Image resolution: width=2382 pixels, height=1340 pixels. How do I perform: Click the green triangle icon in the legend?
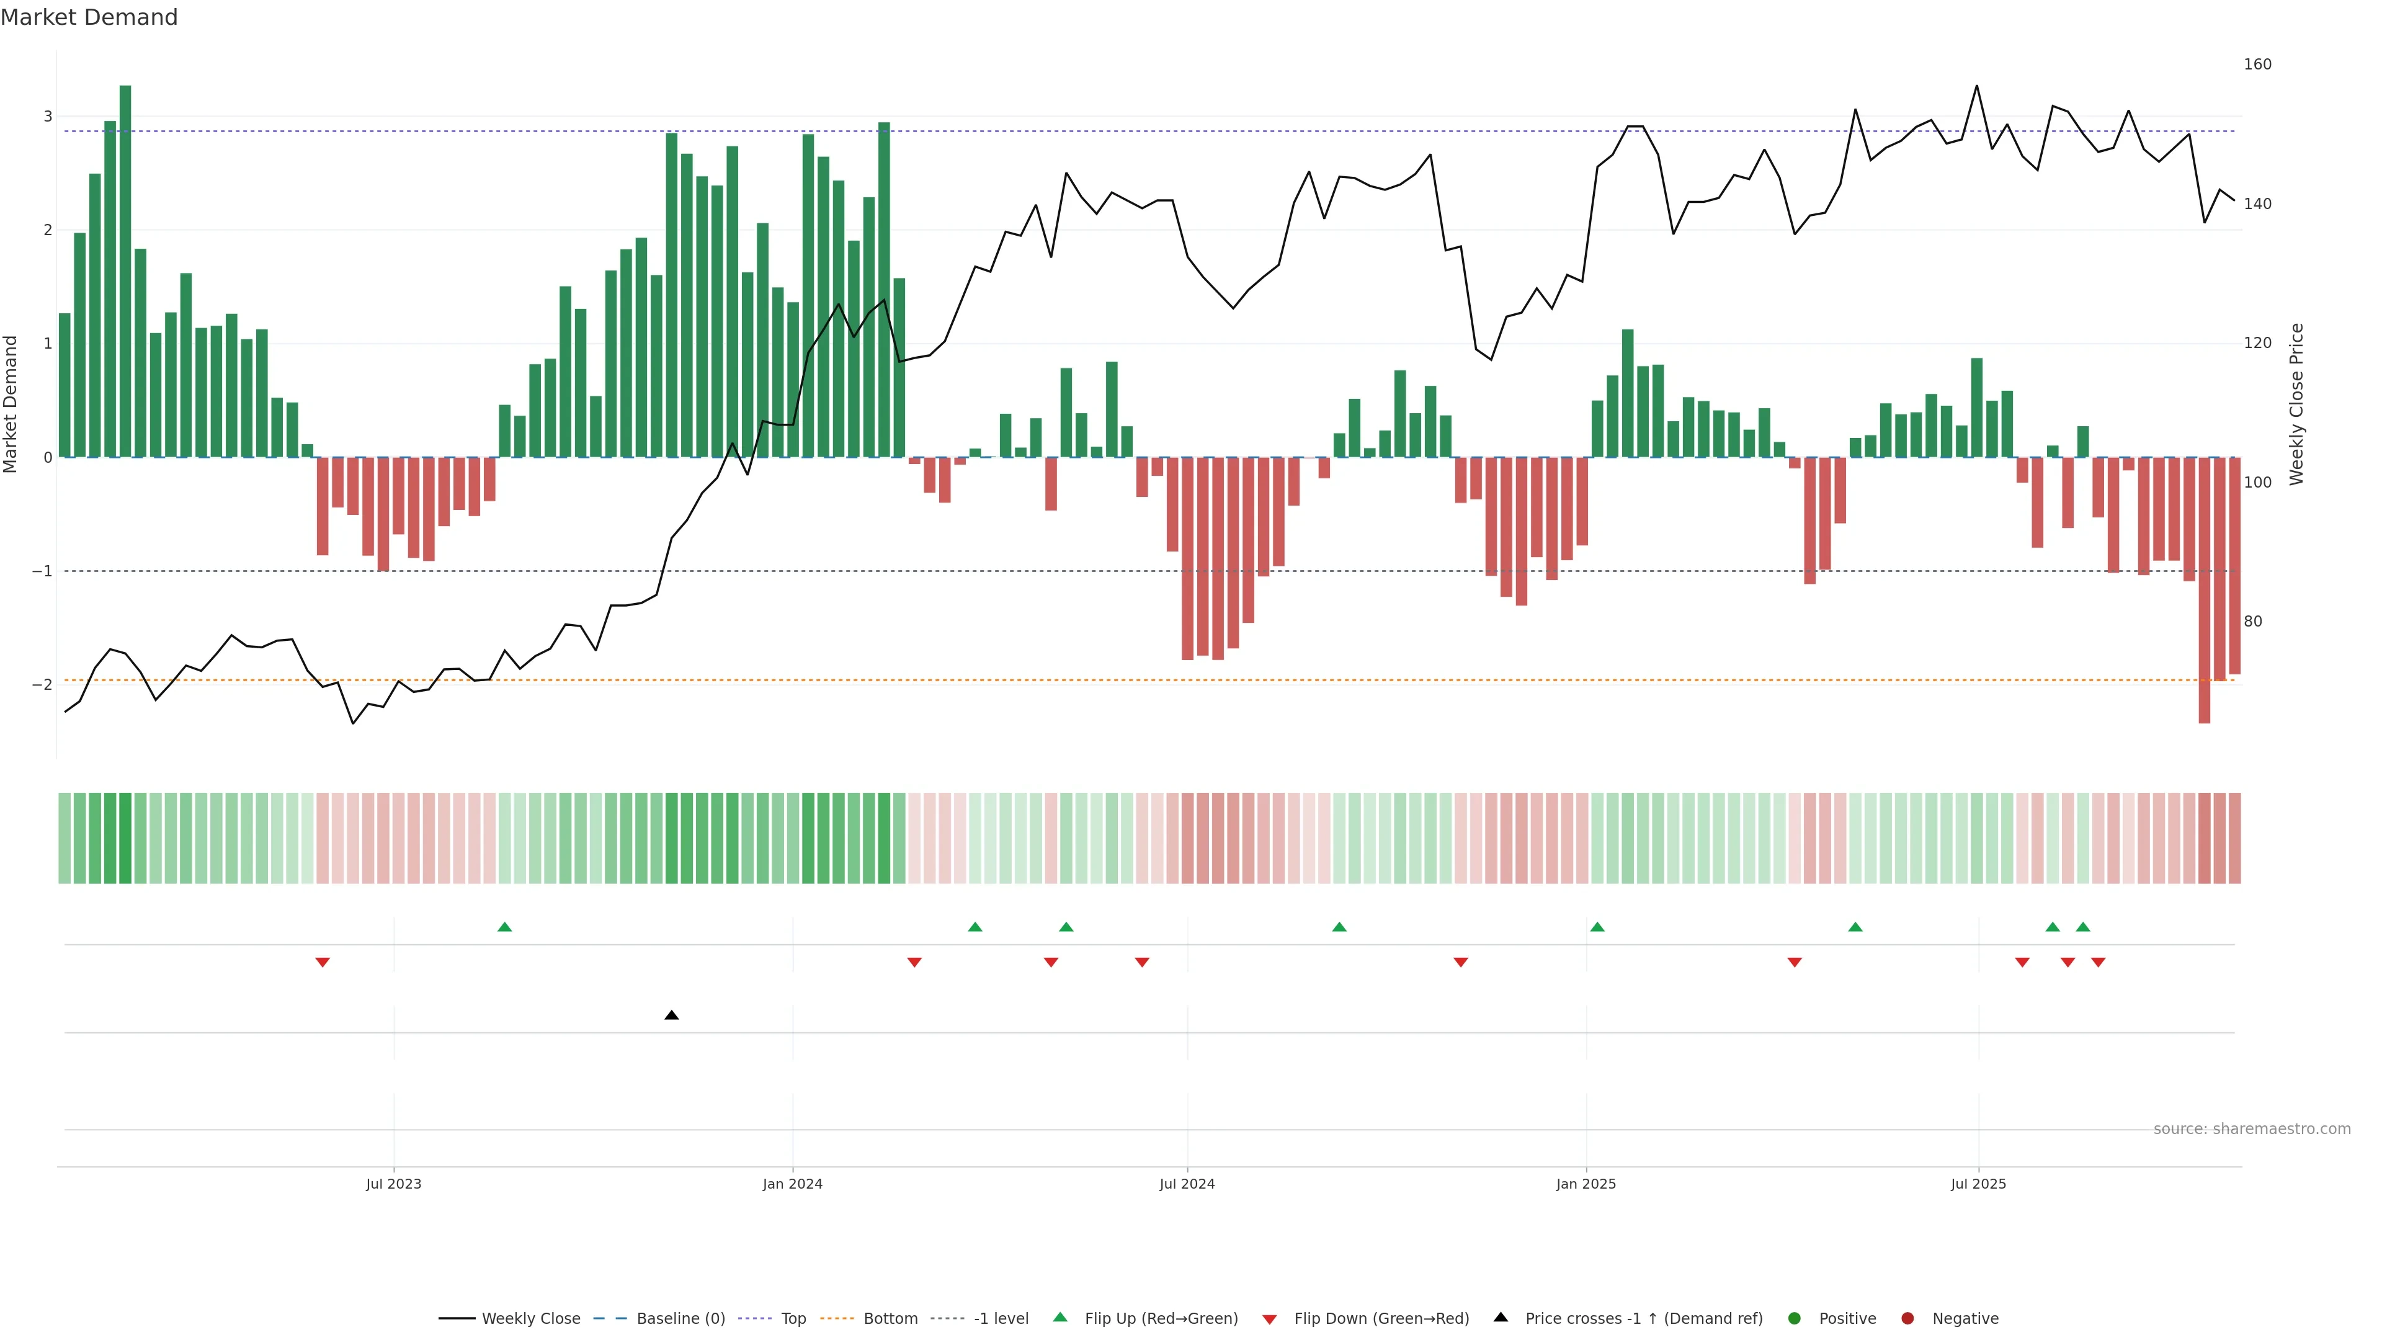[1059, 1317]
